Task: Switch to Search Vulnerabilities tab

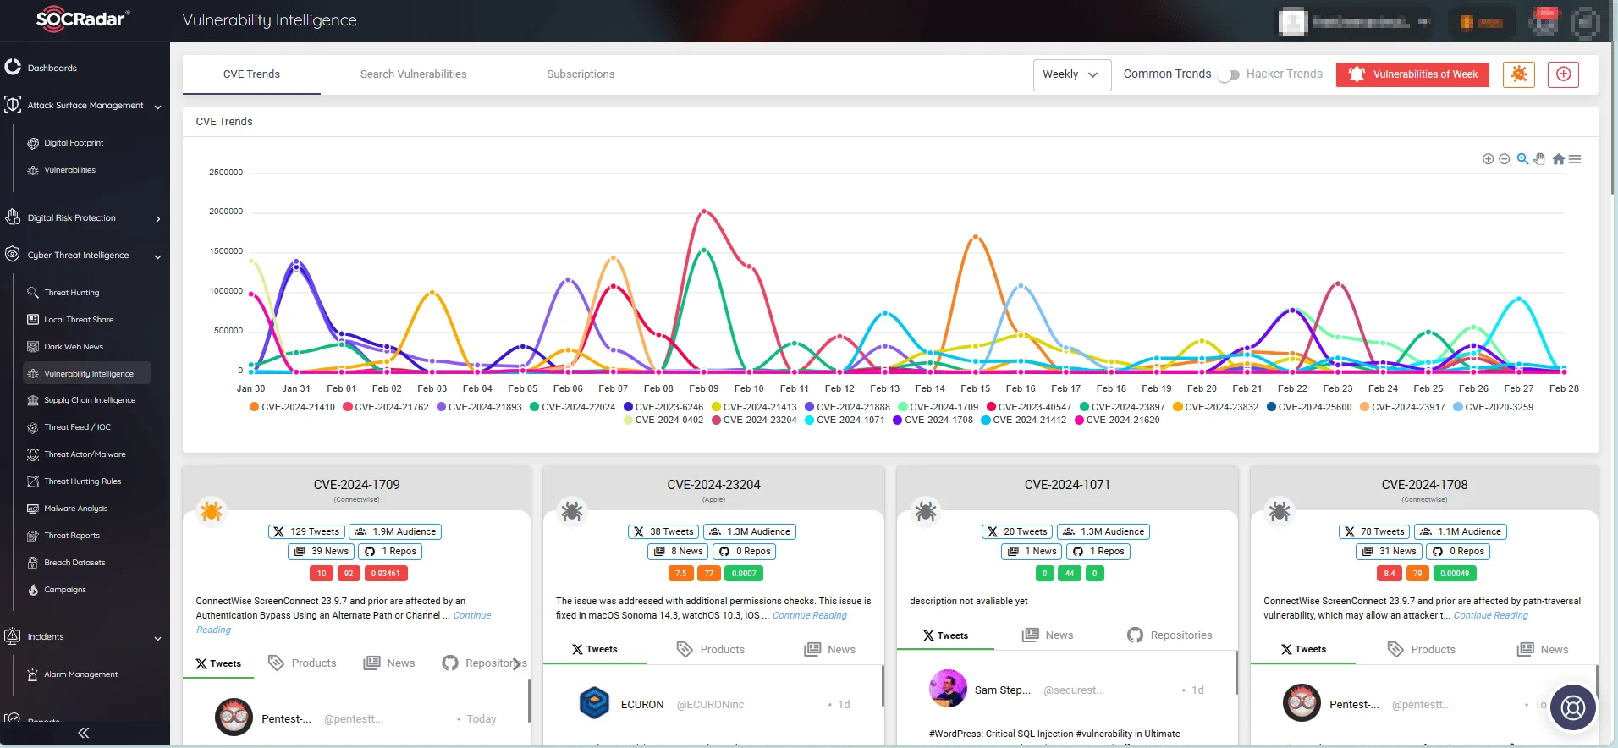Action: point(413,74)
